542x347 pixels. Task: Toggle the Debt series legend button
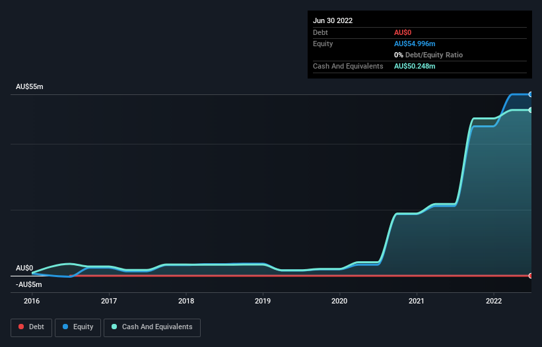pyautogui.click(x=32, y=327)
